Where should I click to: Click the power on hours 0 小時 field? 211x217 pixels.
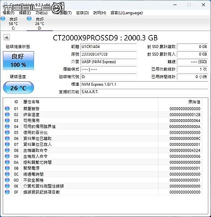[x=192, y=77]
